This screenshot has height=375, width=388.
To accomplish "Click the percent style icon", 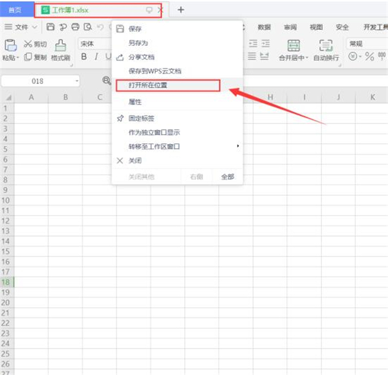I will (369, 56).
